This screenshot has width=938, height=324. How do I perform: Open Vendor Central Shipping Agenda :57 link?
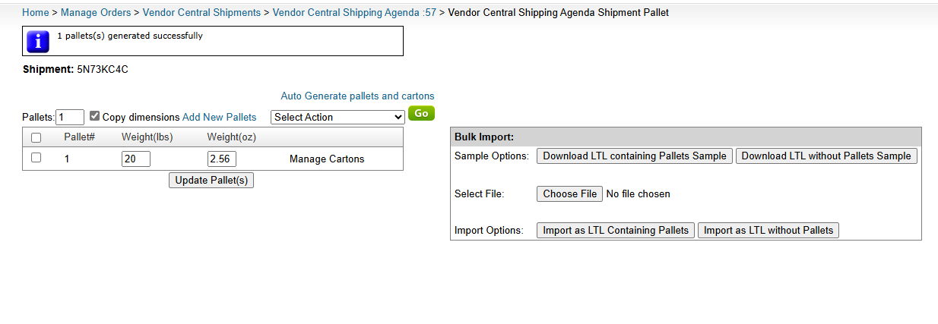[354, 13]
